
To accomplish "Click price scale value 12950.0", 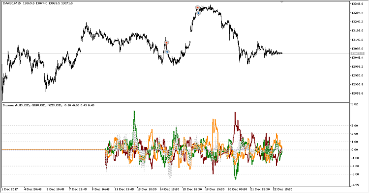I will (357, 75).
